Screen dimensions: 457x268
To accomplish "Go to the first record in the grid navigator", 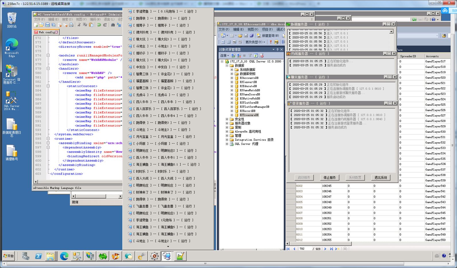I will (x=288, y=249).
